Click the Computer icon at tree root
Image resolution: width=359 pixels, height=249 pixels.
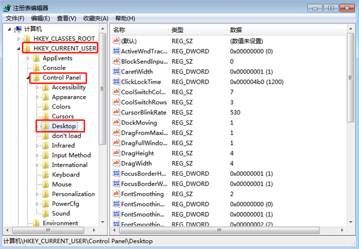(18, 29)
